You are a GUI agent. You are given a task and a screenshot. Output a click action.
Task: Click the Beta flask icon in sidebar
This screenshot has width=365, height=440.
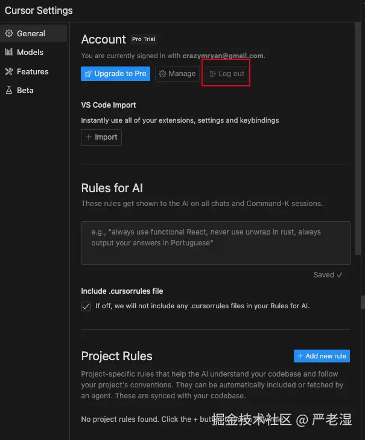pos(9,90)
